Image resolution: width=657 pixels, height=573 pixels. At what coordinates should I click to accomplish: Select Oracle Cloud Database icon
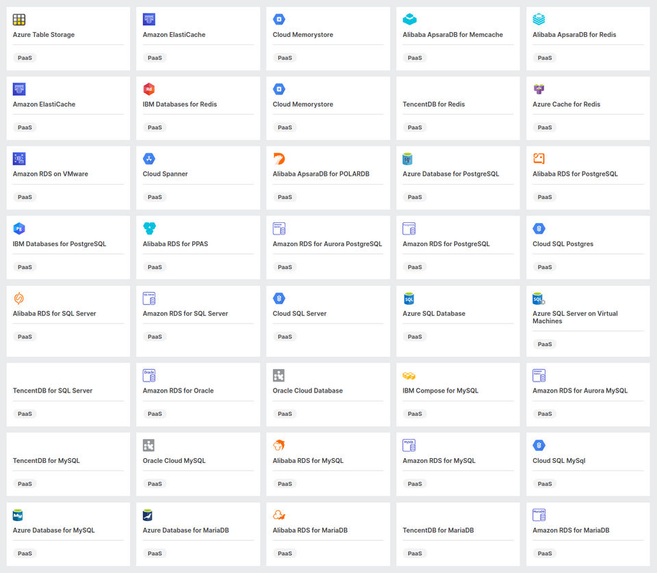[x=279, y=375]
